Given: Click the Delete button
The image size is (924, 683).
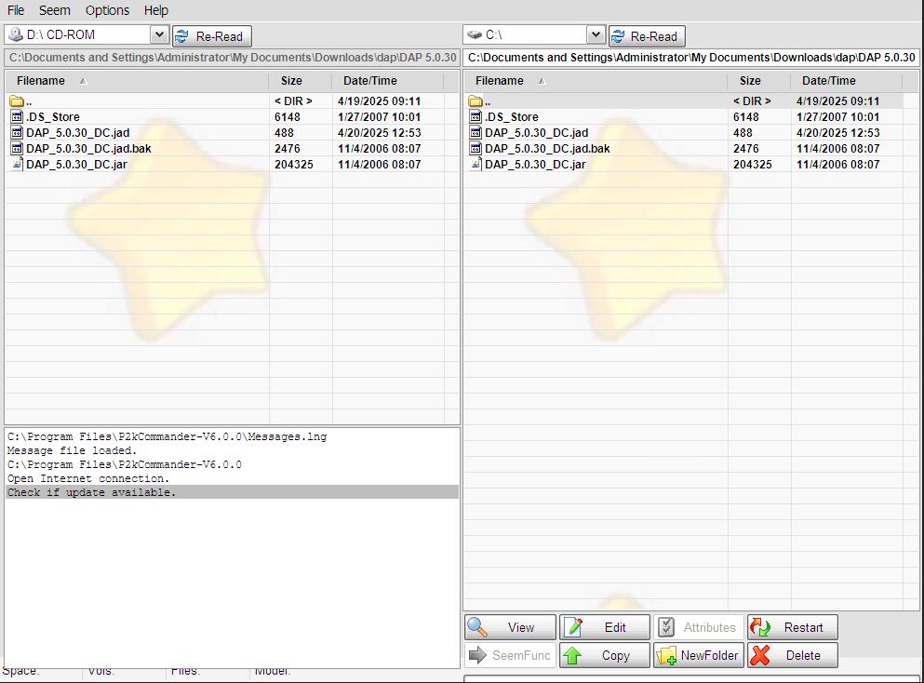Looking at the screenshot, I should (x=793, y=655).
